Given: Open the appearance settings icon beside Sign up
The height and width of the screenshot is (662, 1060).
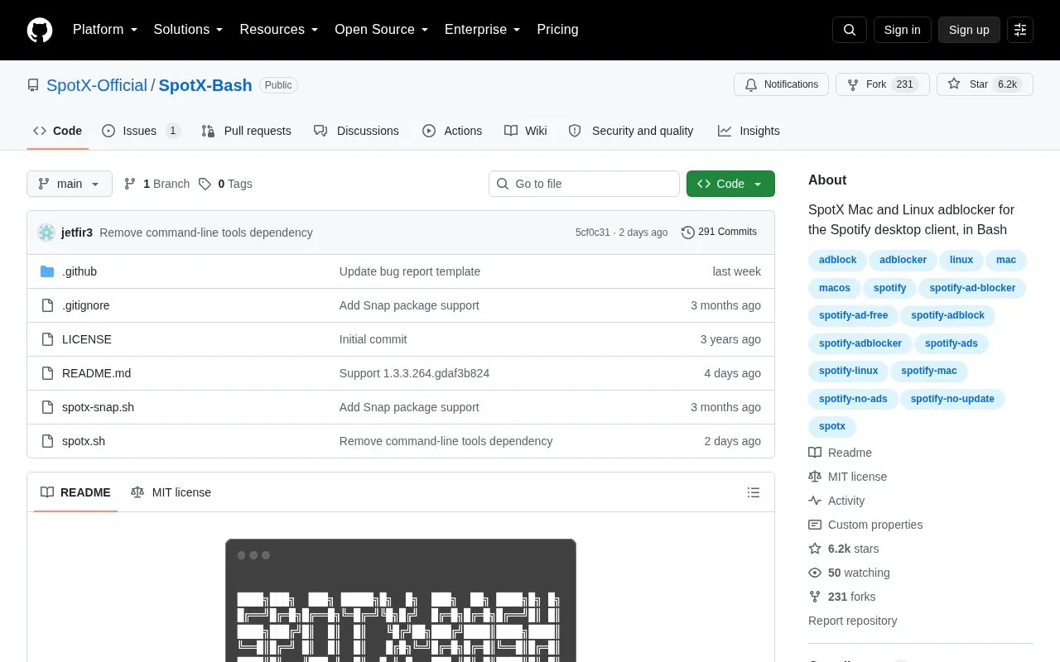Looking at the screenshot, I should tap(1020, 30).
